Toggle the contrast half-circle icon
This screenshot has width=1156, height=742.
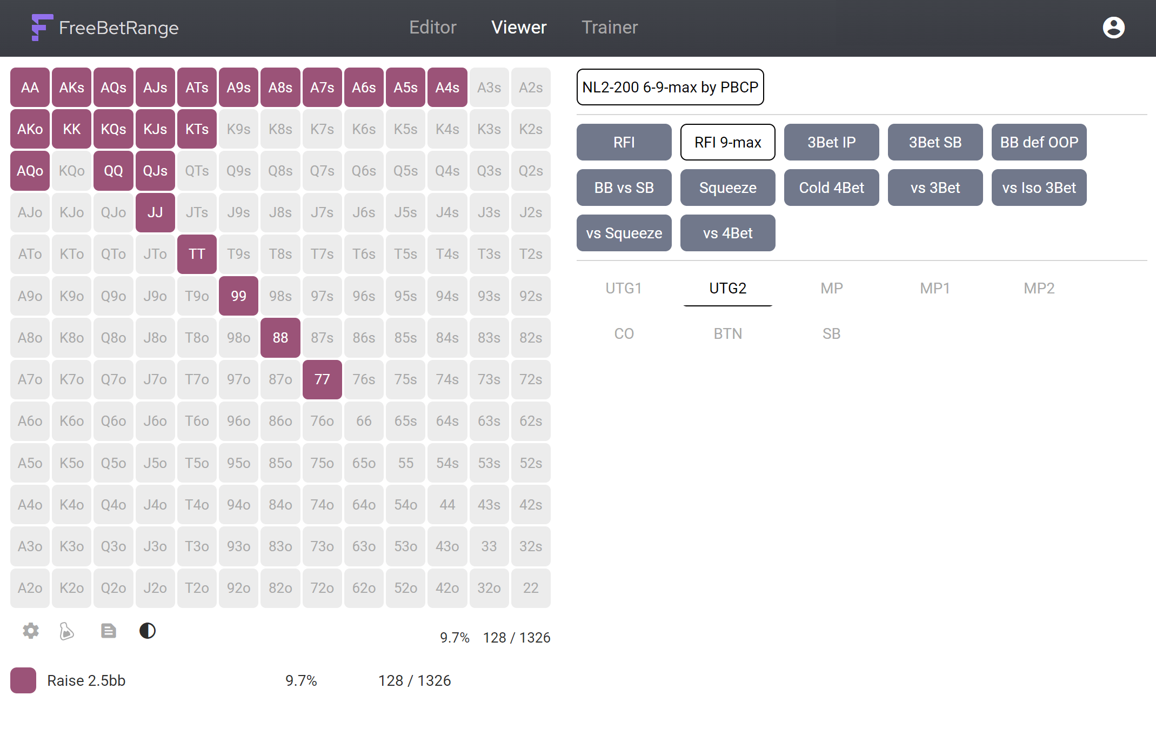(x=148, y=631)
